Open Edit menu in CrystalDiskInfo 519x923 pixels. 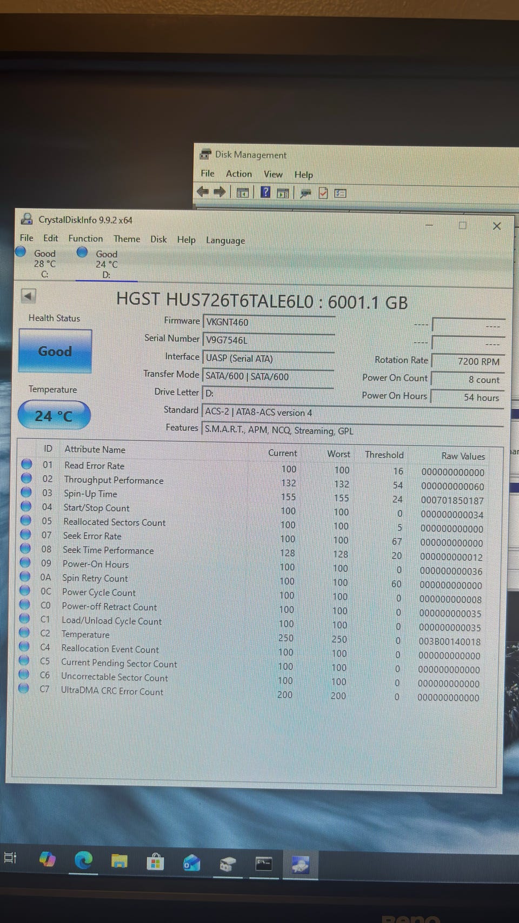[51, 238]
